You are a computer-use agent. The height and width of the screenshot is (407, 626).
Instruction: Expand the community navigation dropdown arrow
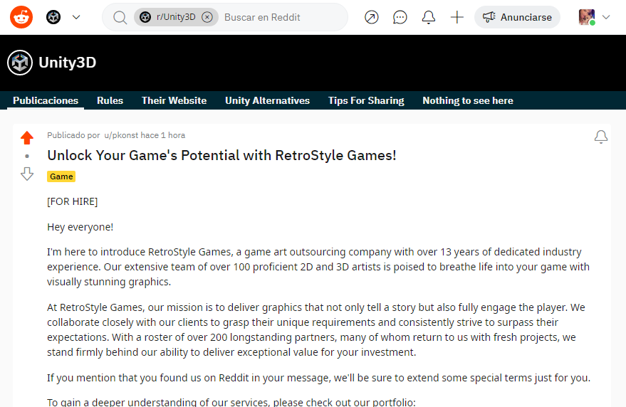click(76, 17)
